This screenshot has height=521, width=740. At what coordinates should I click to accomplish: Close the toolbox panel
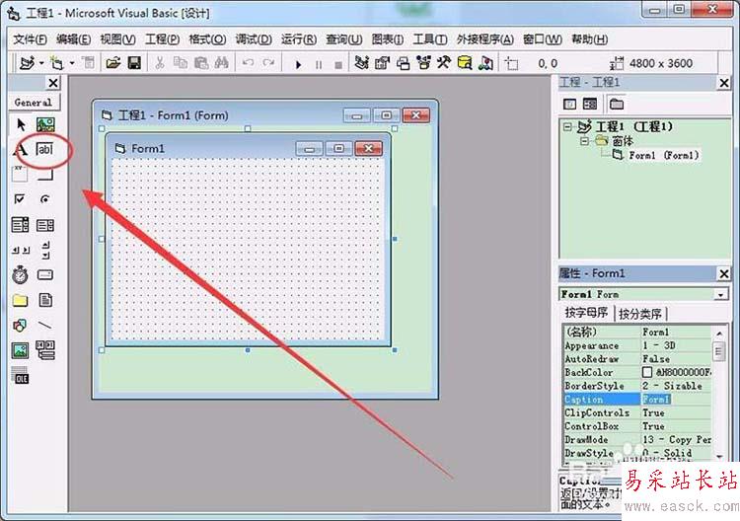[x=53, y=83]
